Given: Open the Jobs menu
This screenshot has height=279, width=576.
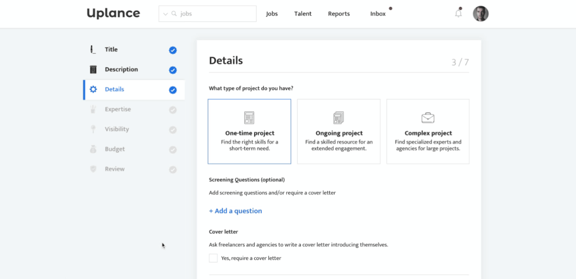Looking at the screenshot, I should [x=272, y=14].
